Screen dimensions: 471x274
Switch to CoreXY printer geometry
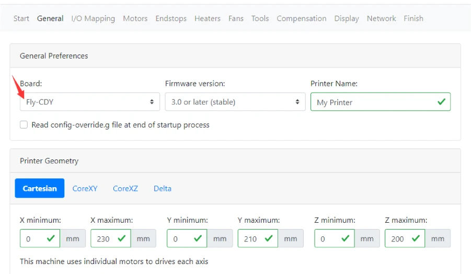[x=85, y=188]
